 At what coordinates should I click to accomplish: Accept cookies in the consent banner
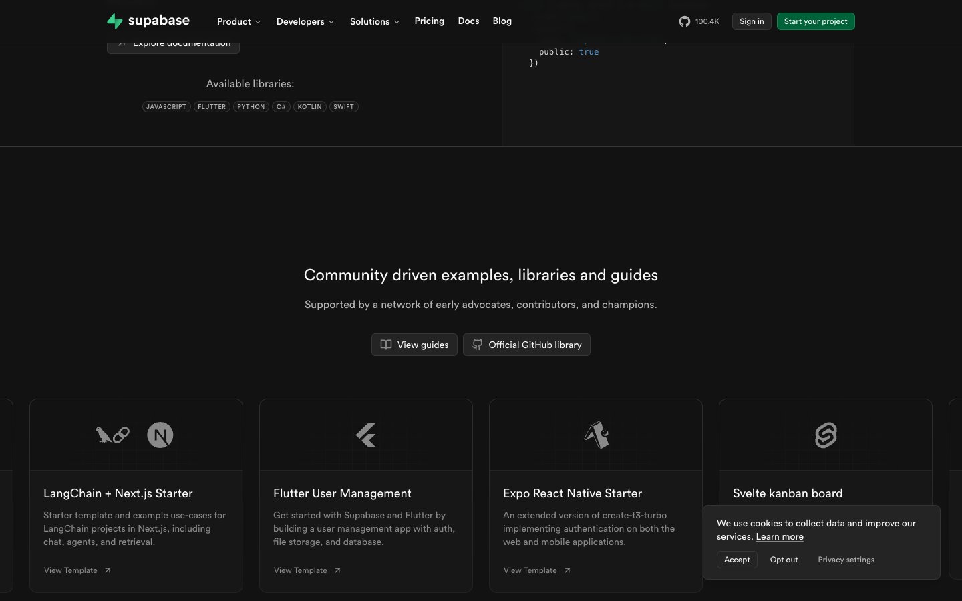click(736, 560)
